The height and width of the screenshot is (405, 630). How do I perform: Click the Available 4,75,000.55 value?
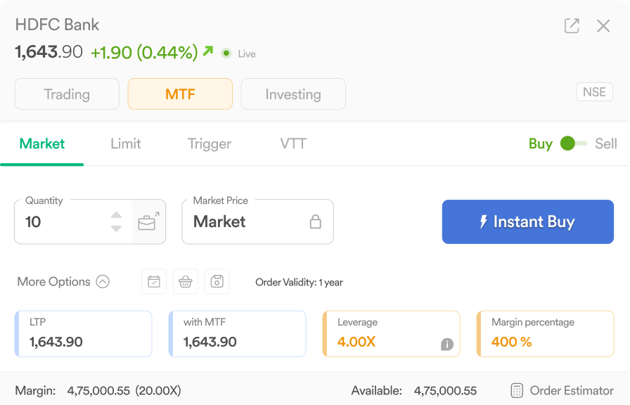click(445, 390)
